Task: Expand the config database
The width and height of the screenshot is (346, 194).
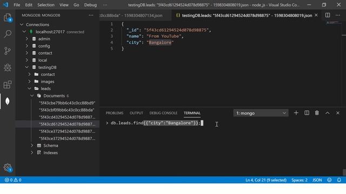Action: [27, 46]
